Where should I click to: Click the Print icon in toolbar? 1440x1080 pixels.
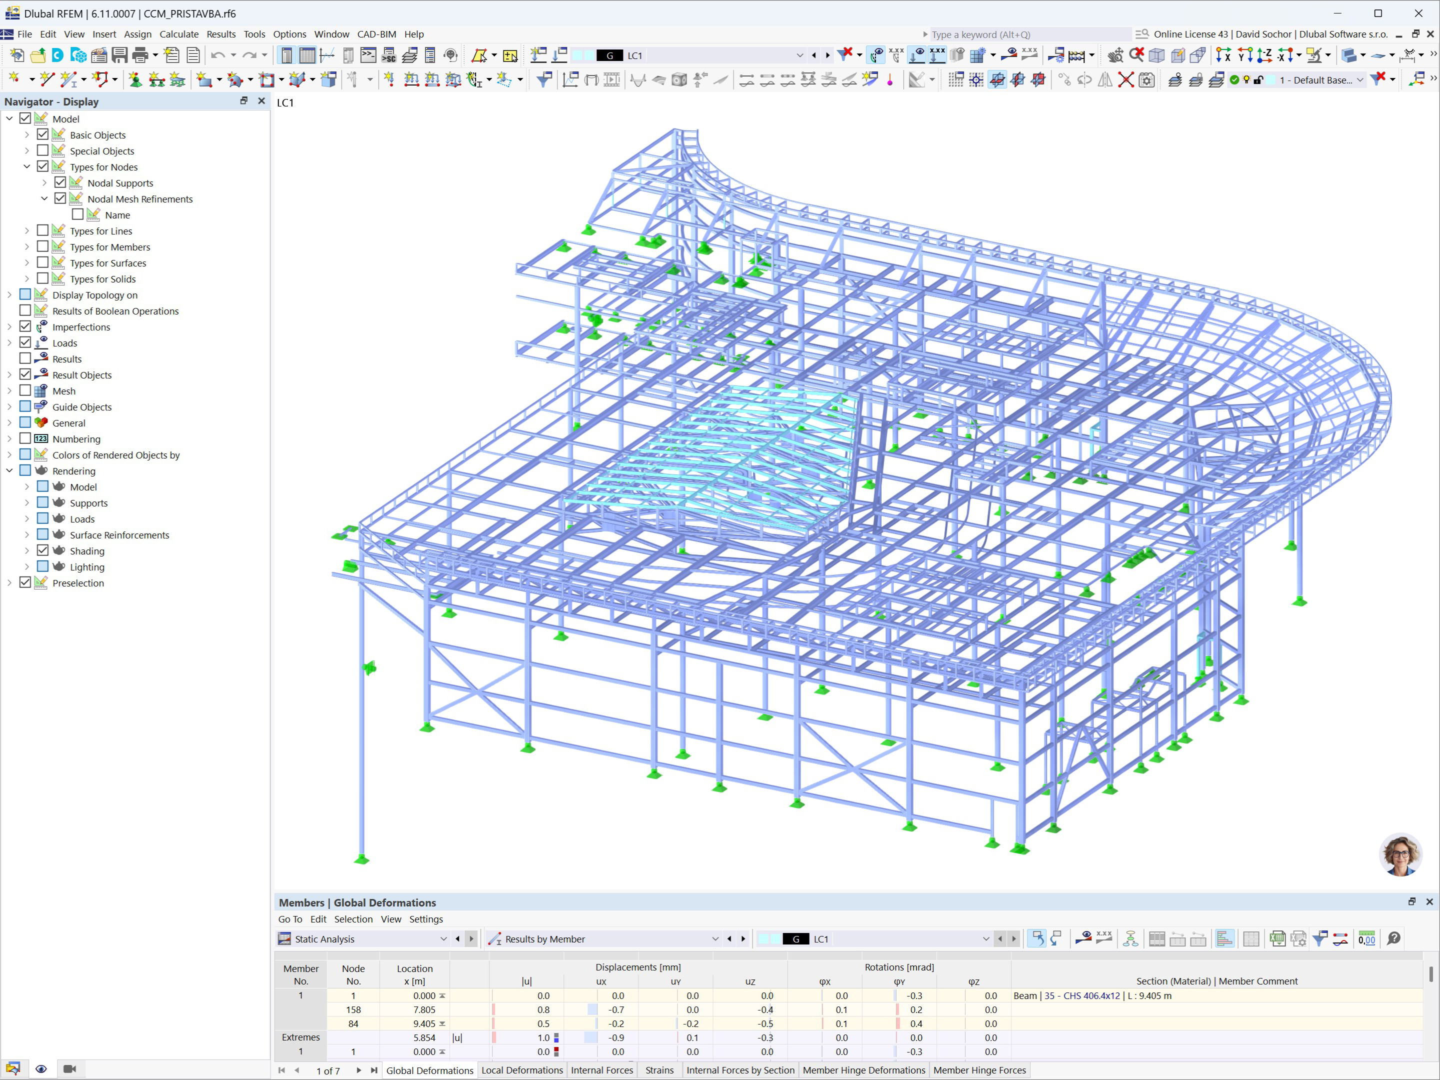click(140, 55)
